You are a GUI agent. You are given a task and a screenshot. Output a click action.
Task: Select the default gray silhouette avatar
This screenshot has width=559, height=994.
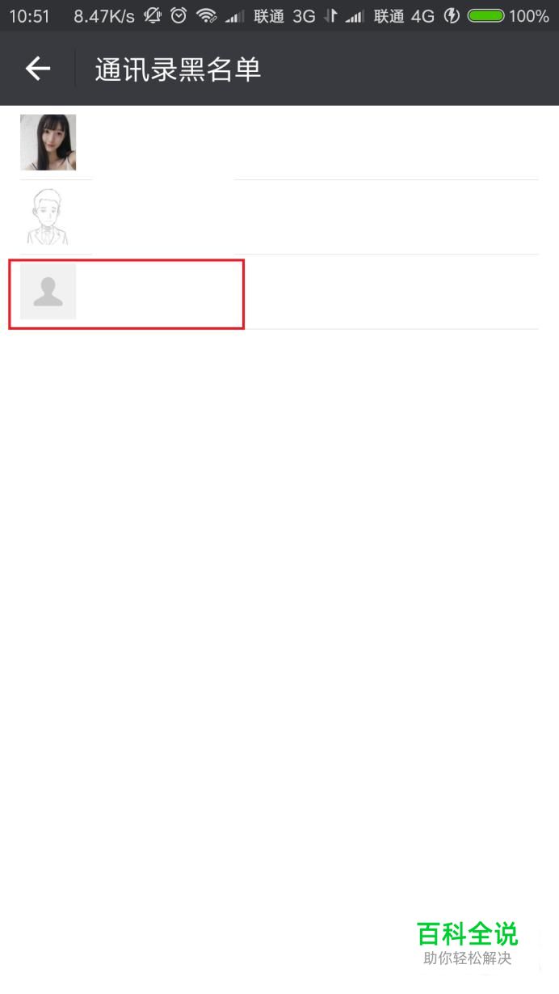pos(48,291)
